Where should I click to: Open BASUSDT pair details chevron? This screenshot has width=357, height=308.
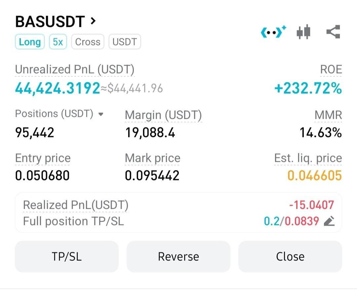(93, 21)
